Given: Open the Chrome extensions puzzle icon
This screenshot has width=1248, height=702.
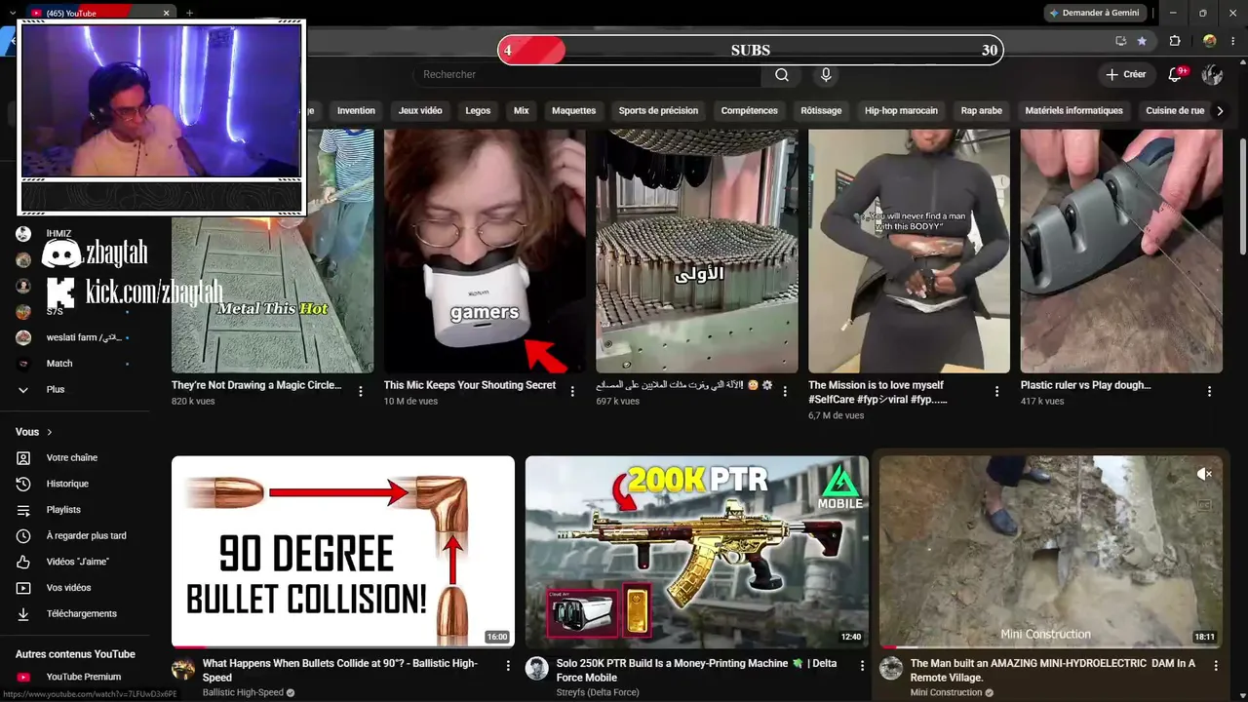Looking at the screenshot, I should pyautogui.click(x=1175, y=41).
